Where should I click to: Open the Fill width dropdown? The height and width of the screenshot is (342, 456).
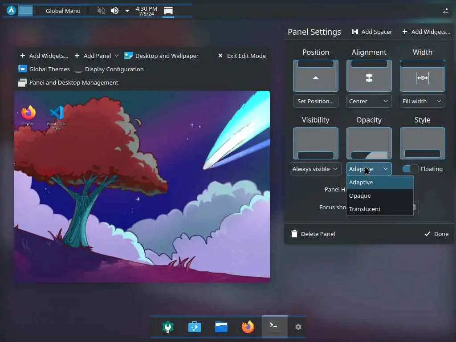423,101
